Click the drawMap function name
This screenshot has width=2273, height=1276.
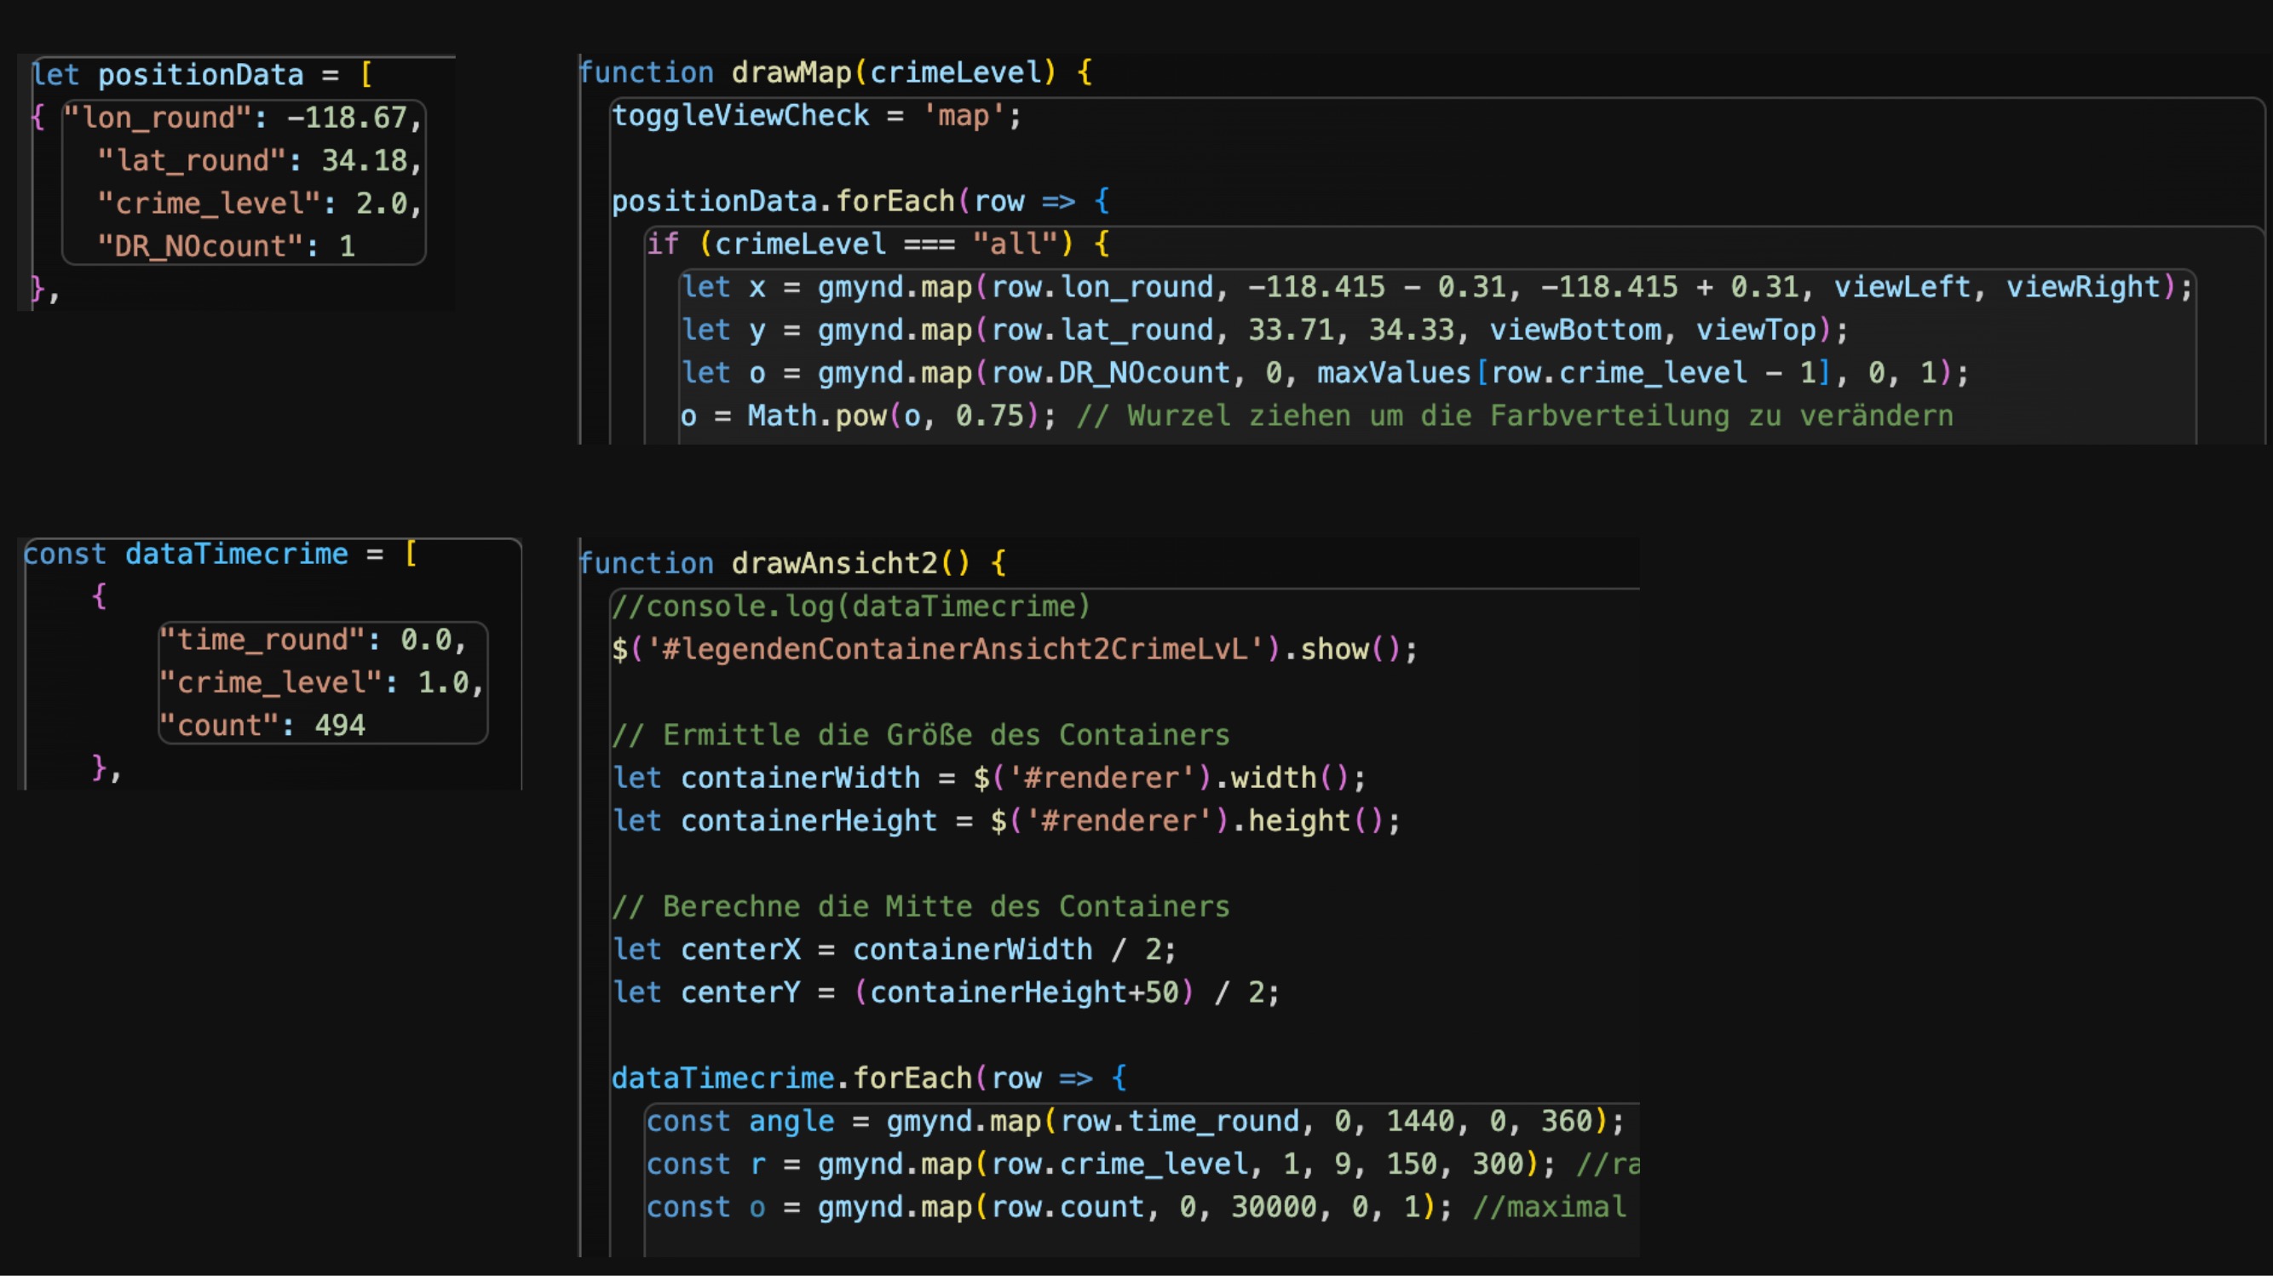(791, 72)
